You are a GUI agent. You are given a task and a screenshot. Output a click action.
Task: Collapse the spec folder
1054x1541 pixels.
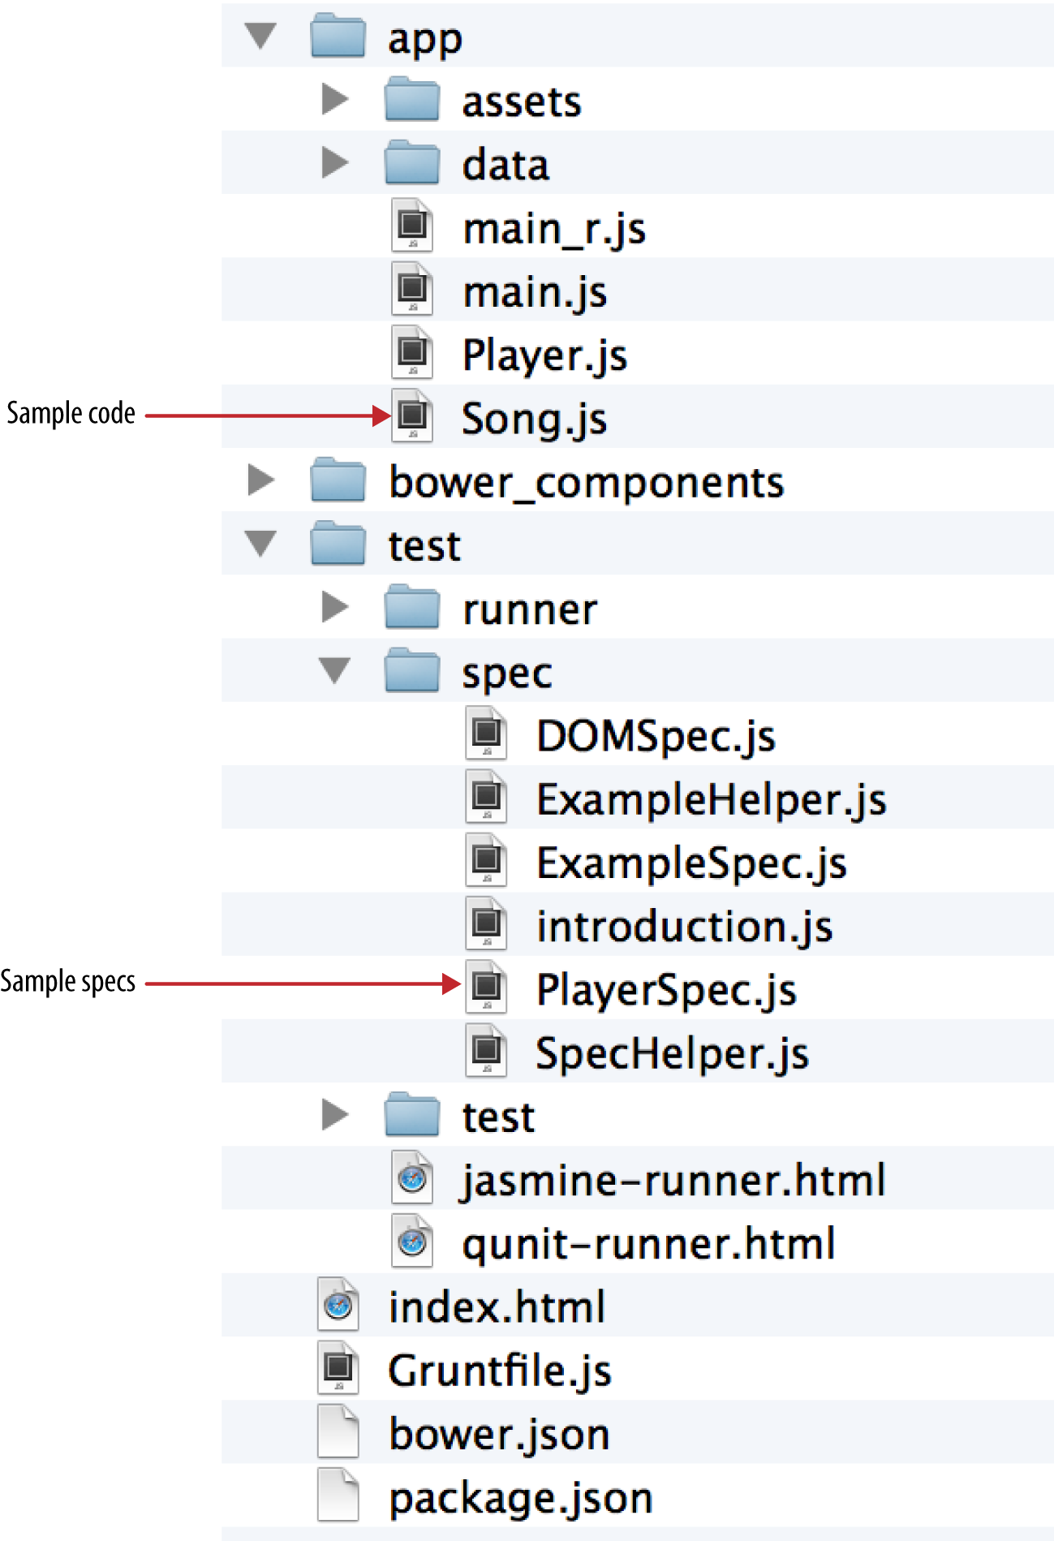click(334, 670)
